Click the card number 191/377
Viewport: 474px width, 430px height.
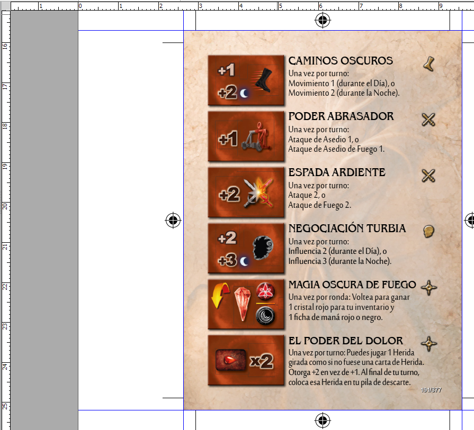(x=431, y=390)
